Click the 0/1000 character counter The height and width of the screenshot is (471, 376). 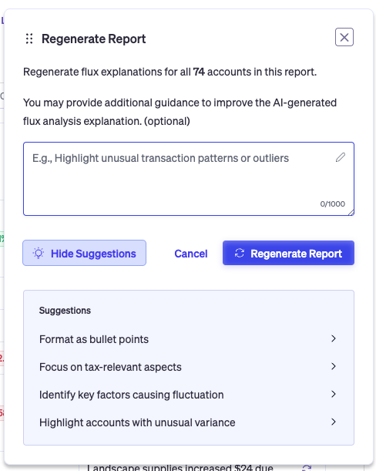coord(332,204)
